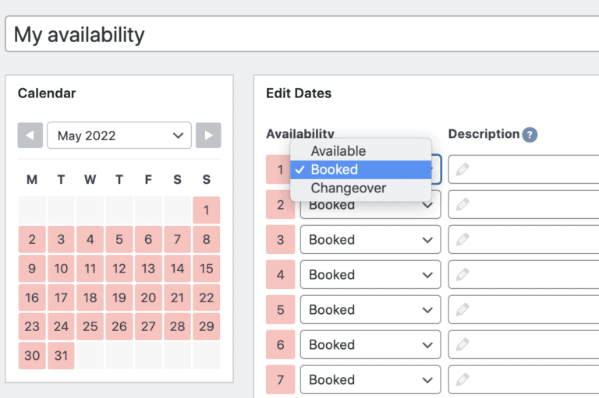The width and height of the screenshot is (599, 398).
Task: Click description field for day 3
Action: point(523,240)
